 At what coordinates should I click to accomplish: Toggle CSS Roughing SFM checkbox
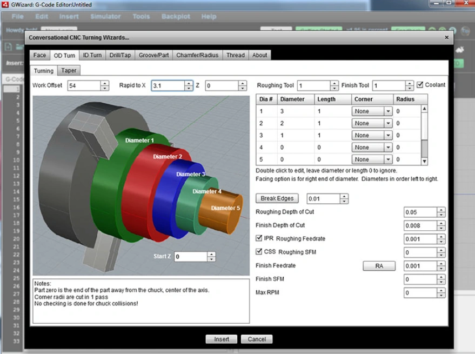pyautogui.click(x=259, y=252)
